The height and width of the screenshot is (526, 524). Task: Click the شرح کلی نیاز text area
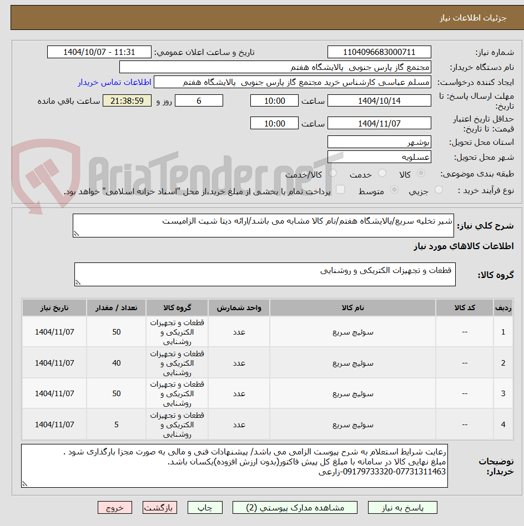pyautogui.click(x=264, y=225)
